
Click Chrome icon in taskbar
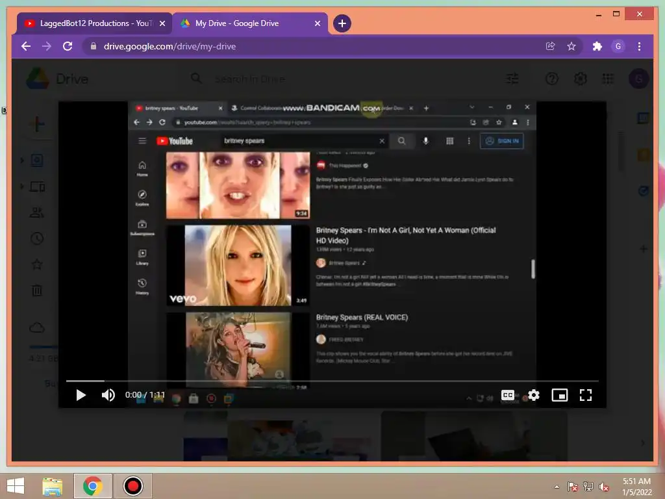coord(92,486)
